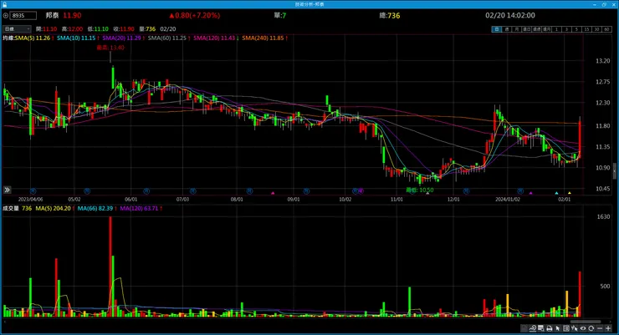619x335 pixels.
Task: Switch to the 15-minute timeframe
Action: [x=586, y=29]
